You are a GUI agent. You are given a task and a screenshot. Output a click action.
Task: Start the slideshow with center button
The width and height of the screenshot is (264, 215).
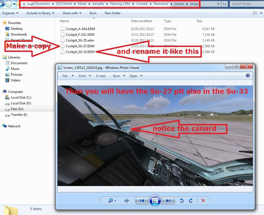click(155, 201)
